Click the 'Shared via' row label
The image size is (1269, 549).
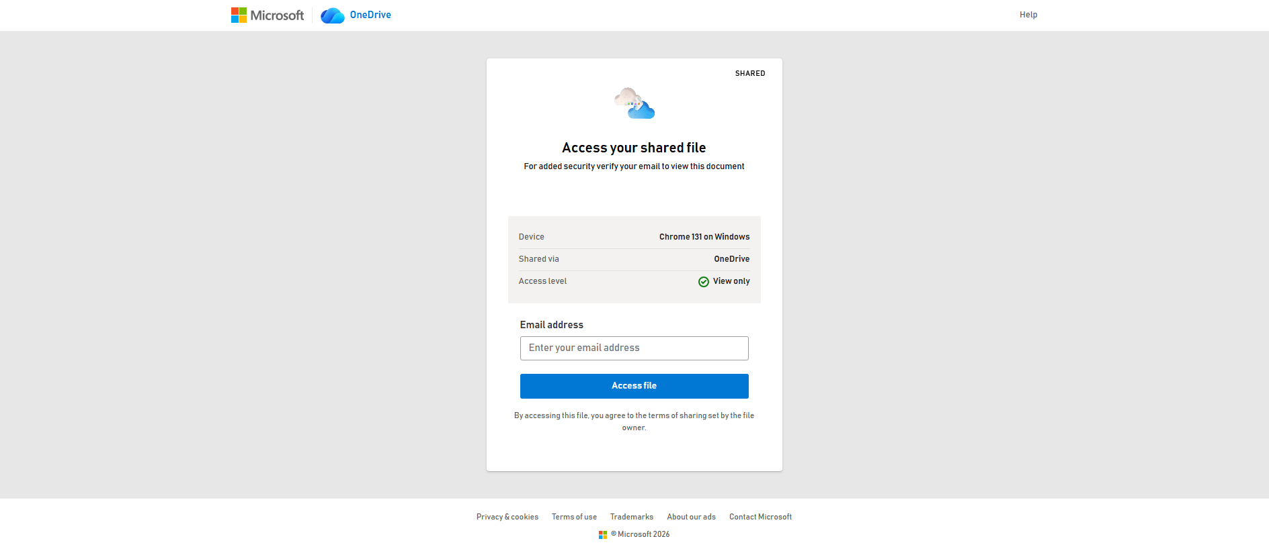tap(539, 259)
